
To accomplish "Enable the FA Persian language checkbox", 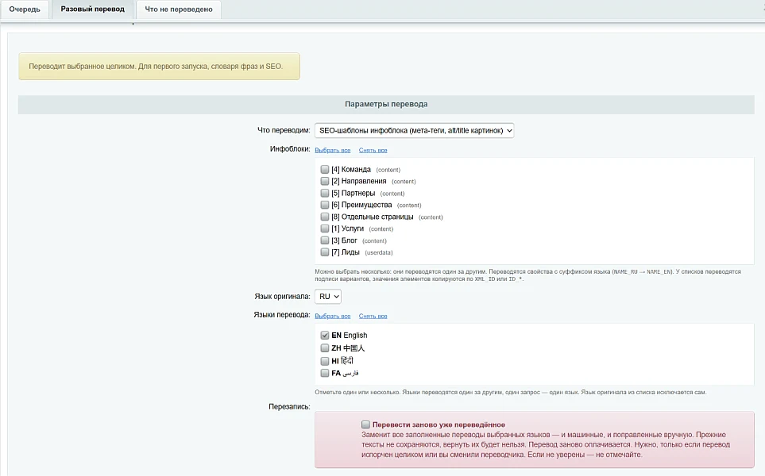I will click(324, 373).
